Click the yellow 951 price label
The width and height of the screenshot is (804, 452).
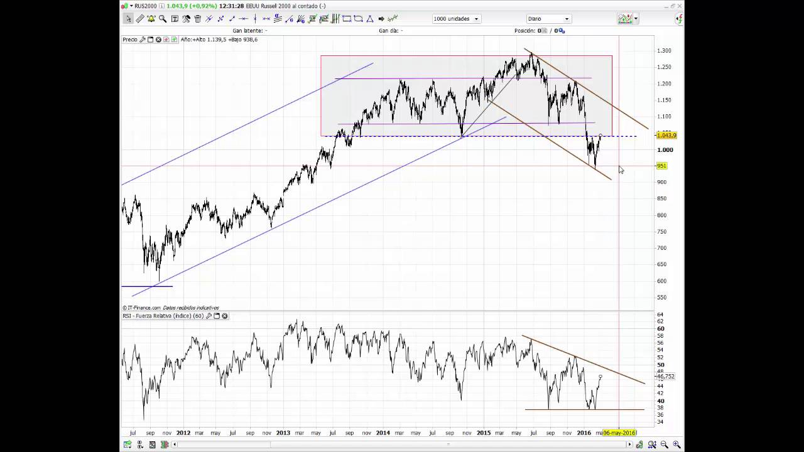coord(661,166)
